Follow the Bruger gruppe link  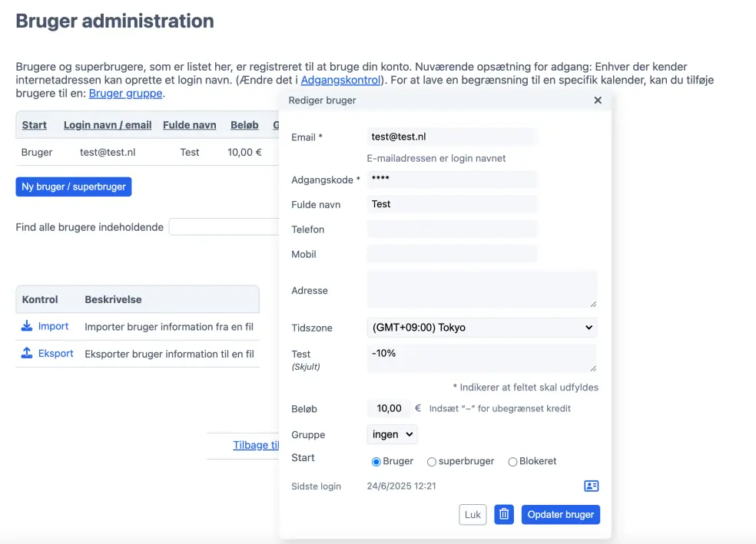[x=125, y=94]
